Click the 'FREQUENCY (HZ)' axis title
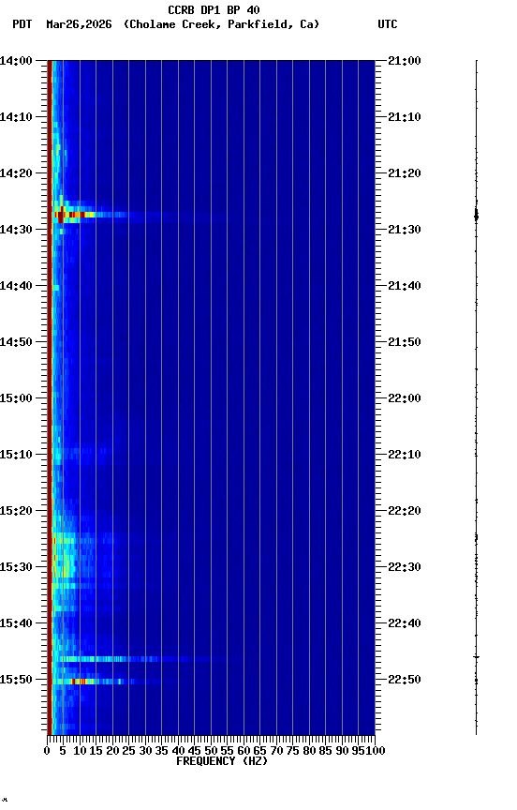Viewport: 517px width, 810px height. click(222, 762)
